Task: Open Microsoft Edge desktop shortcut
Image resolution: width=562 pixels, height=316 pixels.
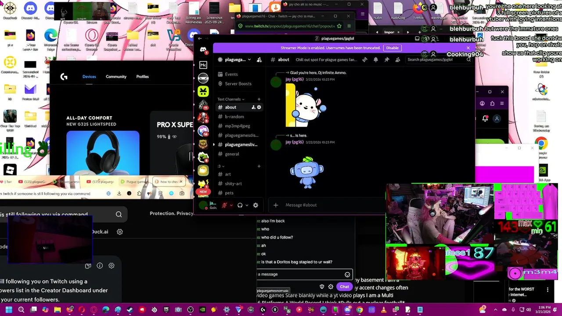Action: [50, 39]
